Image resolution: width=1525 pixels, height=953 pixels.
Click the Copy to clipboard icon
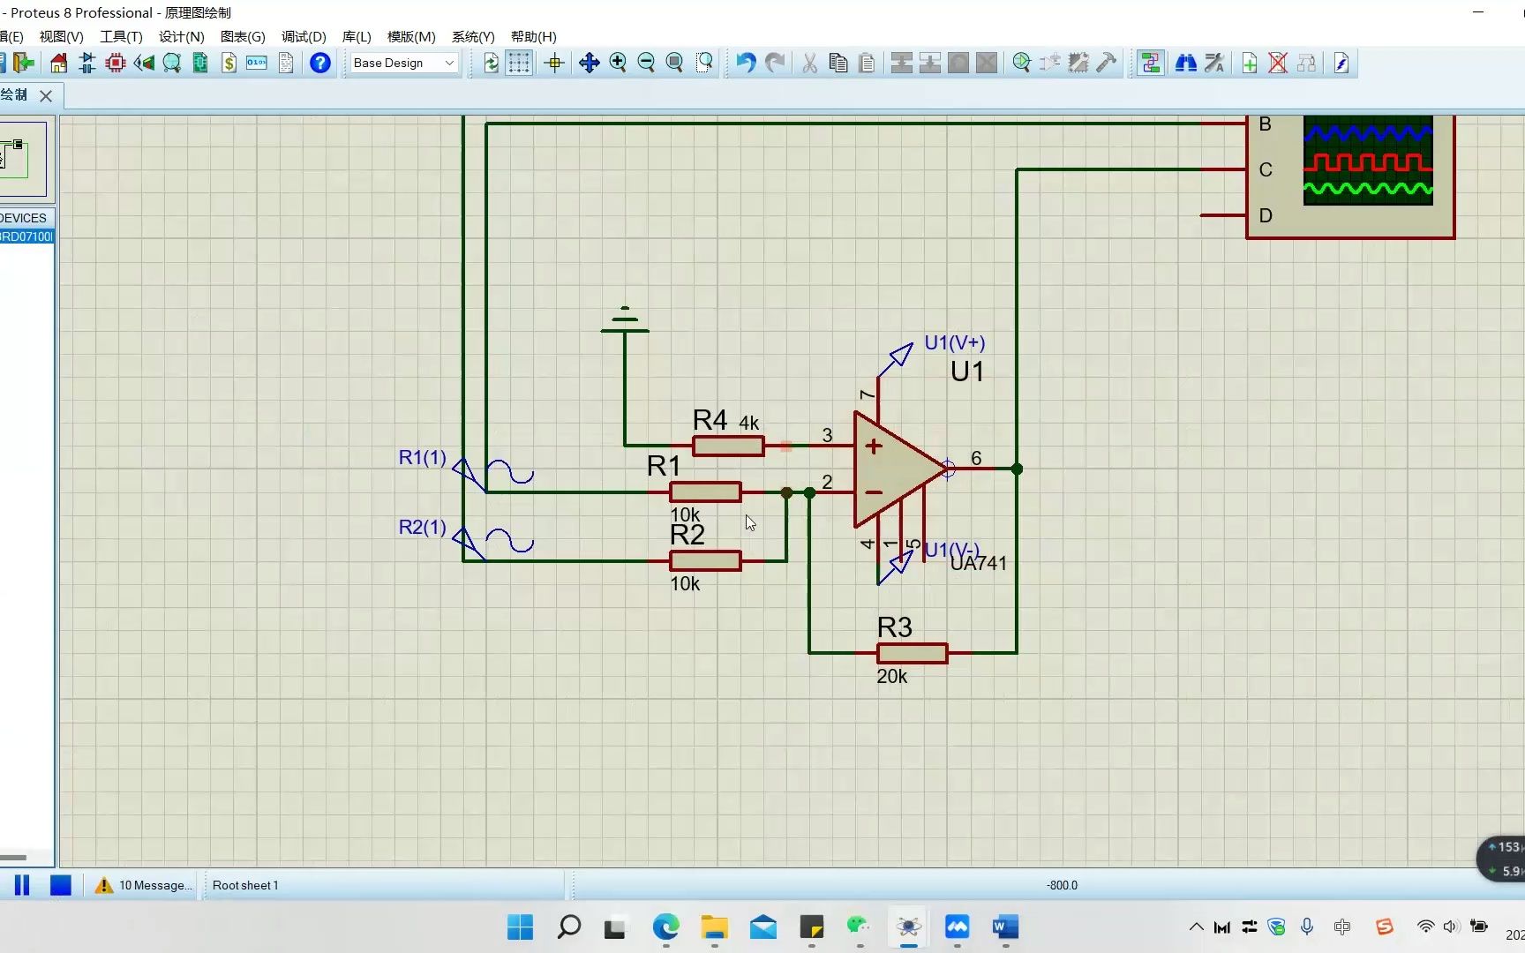[x=838, y=63]
